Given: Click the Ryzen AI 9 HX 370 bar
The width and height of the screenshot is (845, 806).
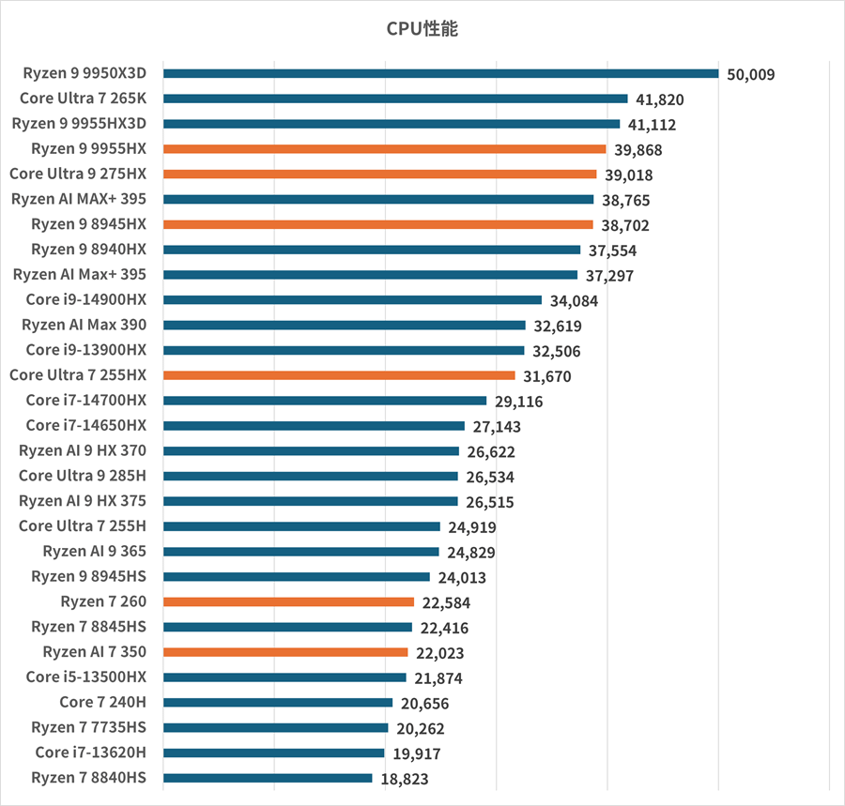Looking at the screenshot, I should pos(311,451).
